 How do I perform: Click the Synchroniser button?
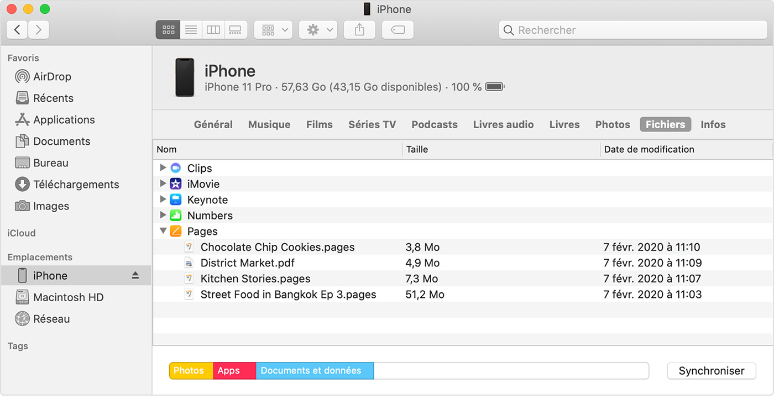[712, 371]
